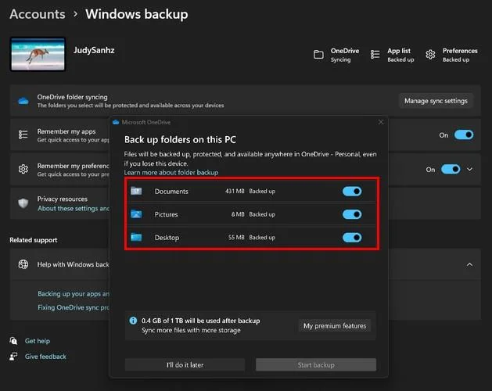Choose I'll do it later
The width and height of the screenshot is (492, 391).
pos(185,365)
